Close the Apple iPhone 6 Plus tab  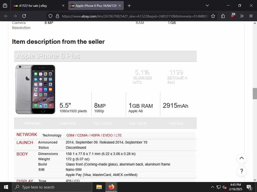tap(120, 5)
